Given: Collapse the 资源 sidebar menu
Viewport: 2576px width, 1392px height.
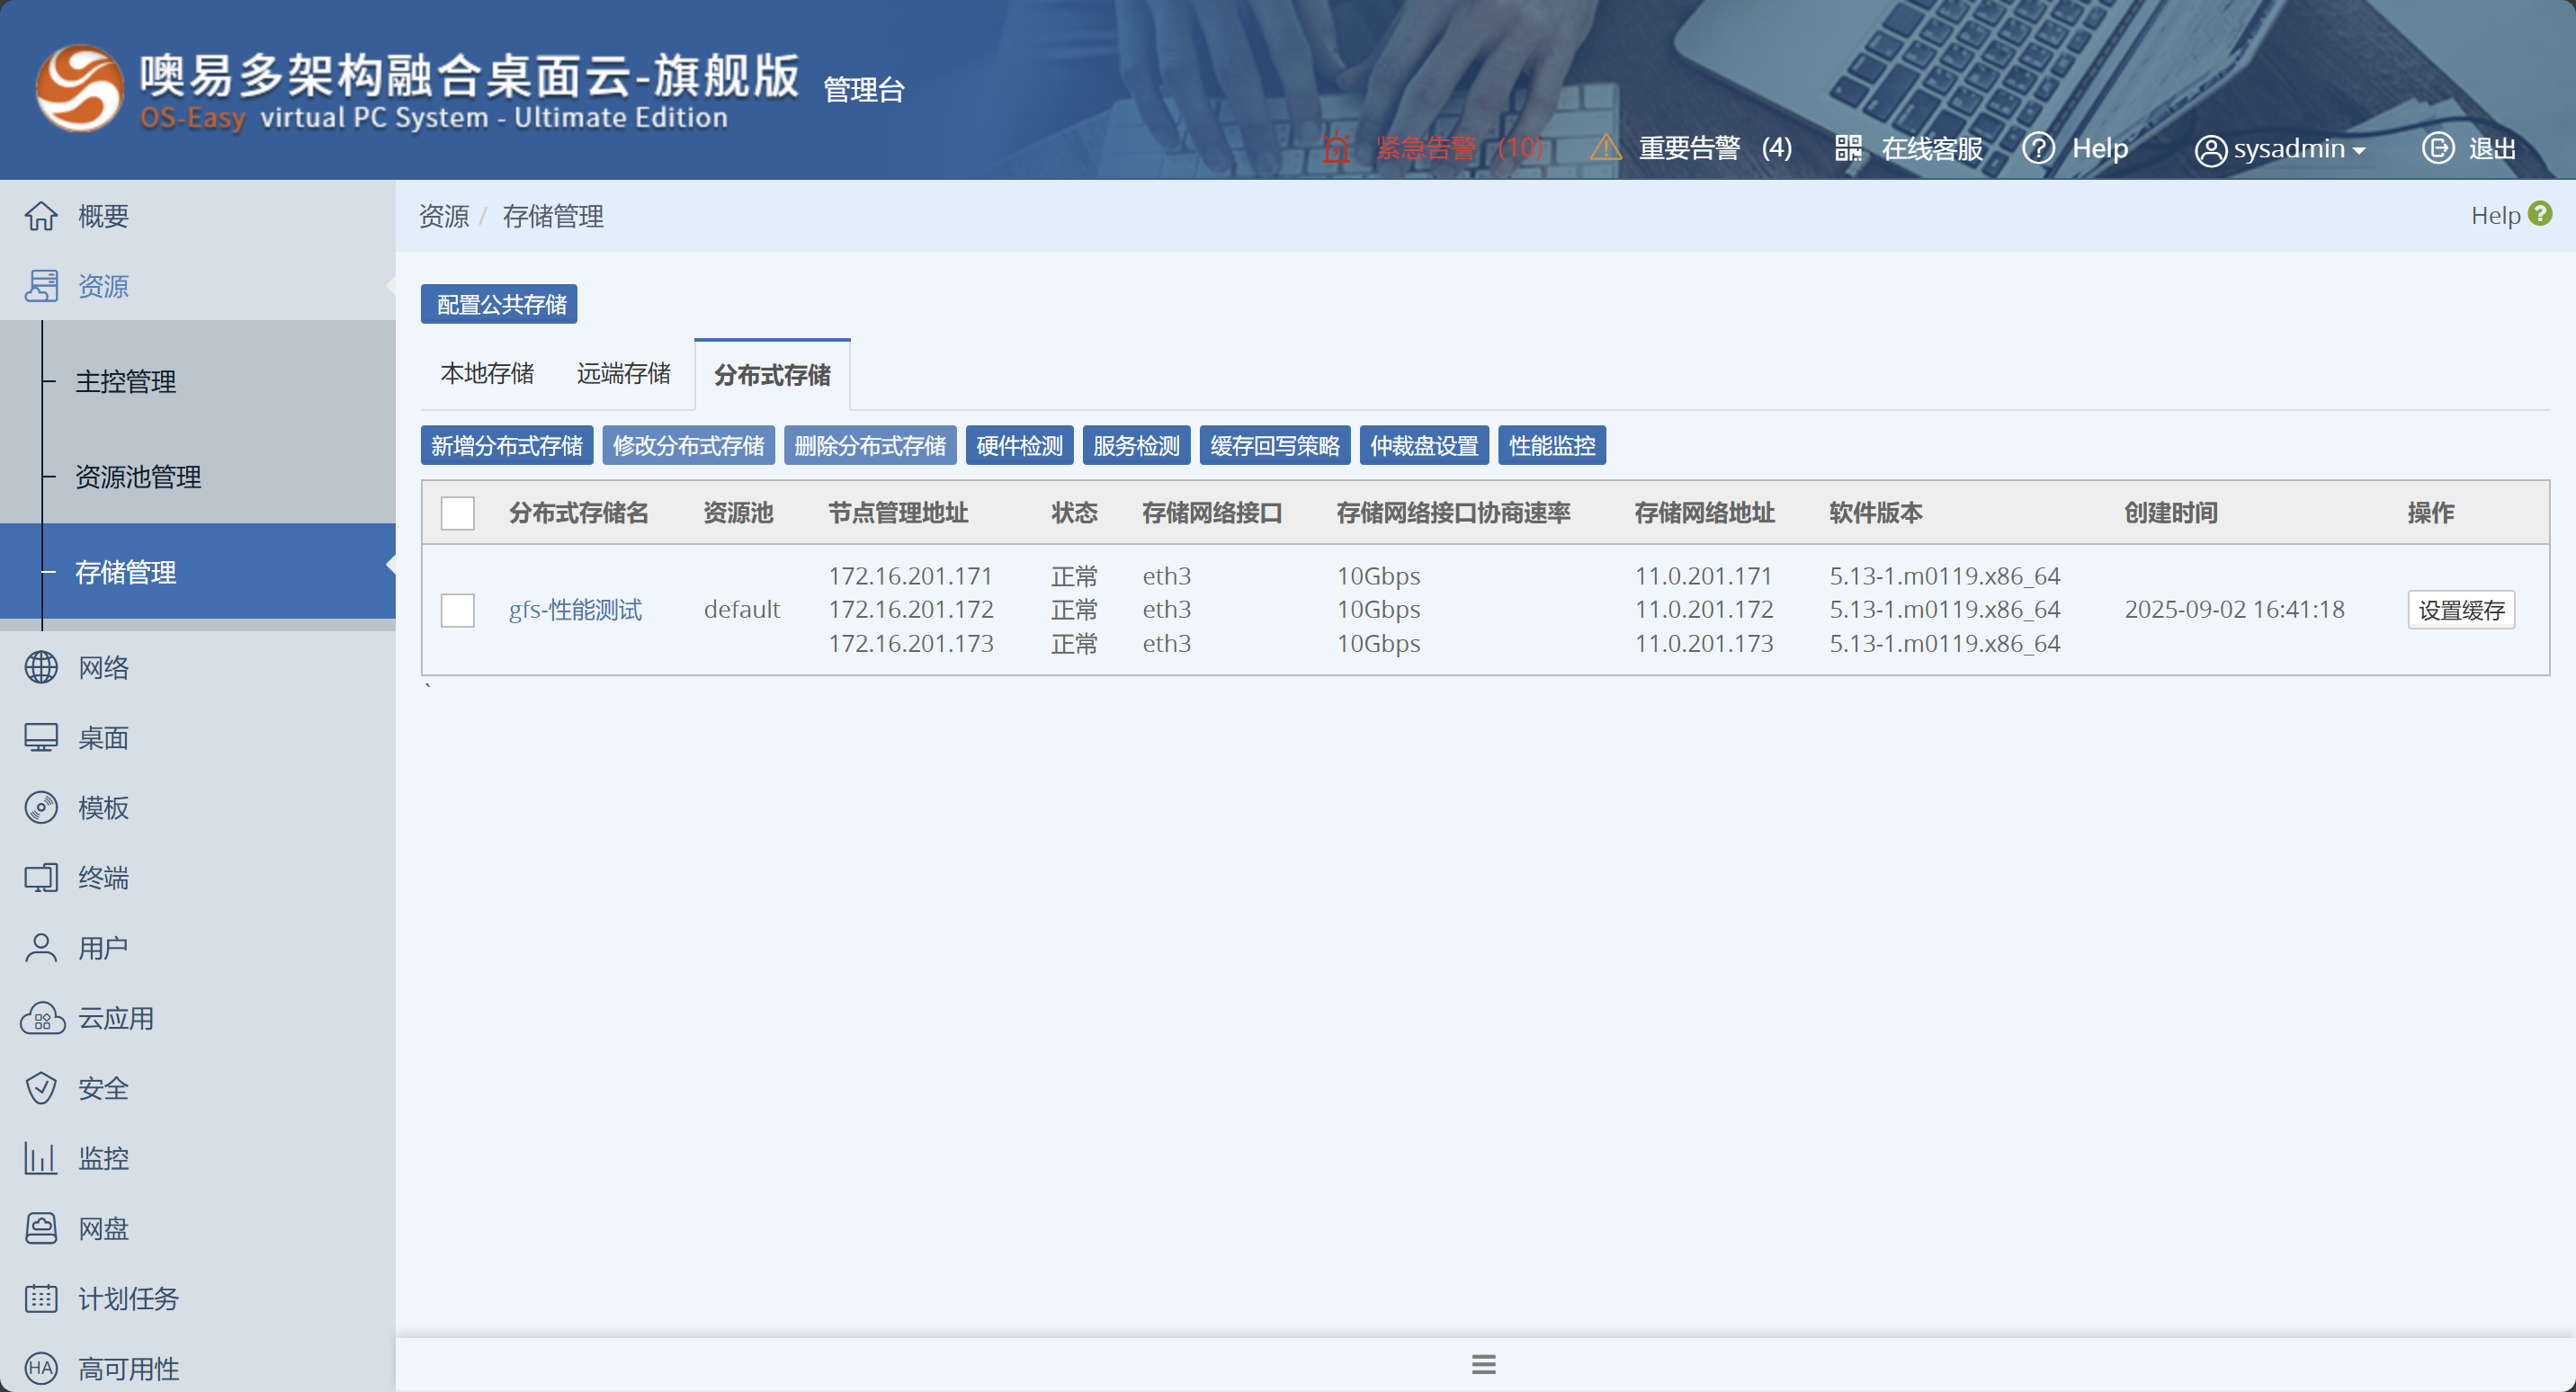Looking at the screenshot, I should click(x=103, y=286).
